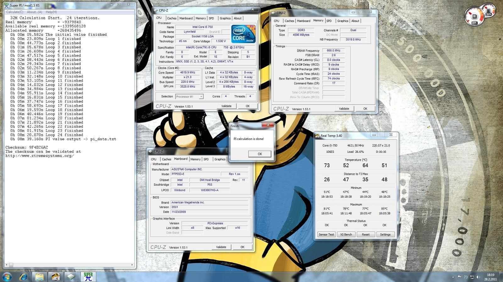Click Reset button in Real Temp
This screenshot has width=503, height=282.
click(366, 234)
